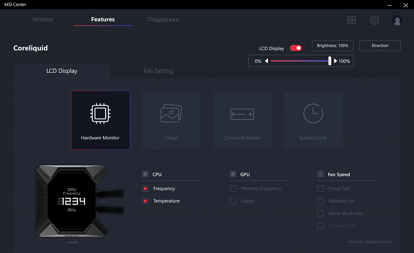Toggle the Fan Speed group checkbox

pos(321,174)
